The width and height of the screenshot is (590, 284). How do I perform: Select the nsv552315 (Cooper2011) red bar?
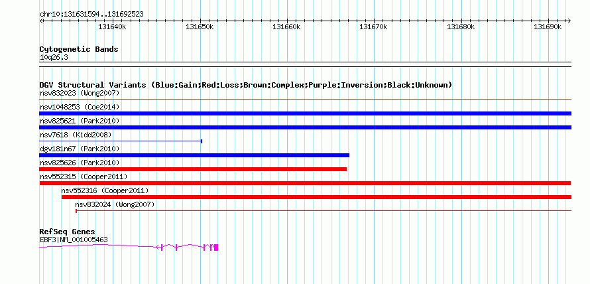[x=305, y=183]
